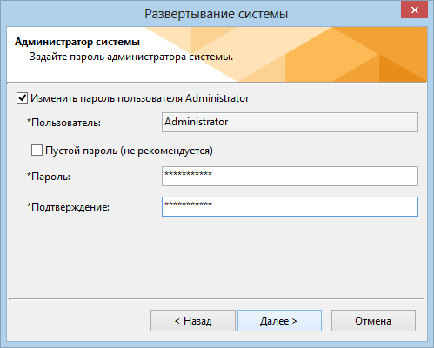Screen dimensions: 434x348
Task: Click the (не рекомендуется) label text
Action: click(x=166, y=151)
